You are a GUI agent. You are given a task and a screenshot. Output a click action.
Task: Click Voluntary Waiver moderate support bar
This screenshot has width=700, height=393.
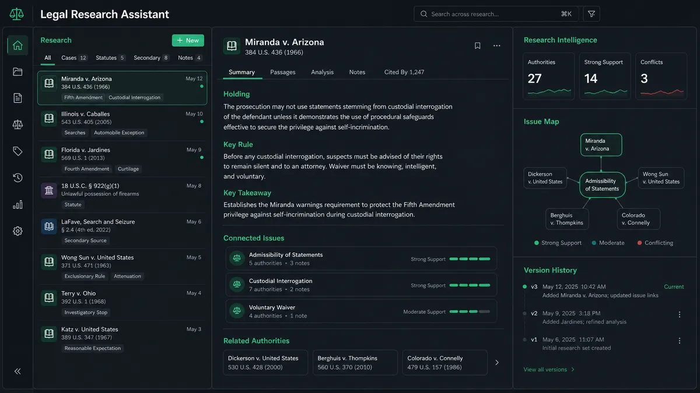470,311
